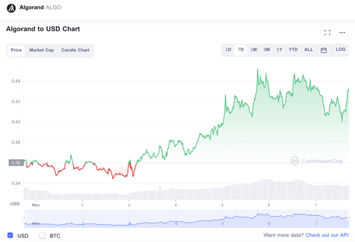Check the BTC checkbox
Screen dimensions: 355x242
[42, 235]
